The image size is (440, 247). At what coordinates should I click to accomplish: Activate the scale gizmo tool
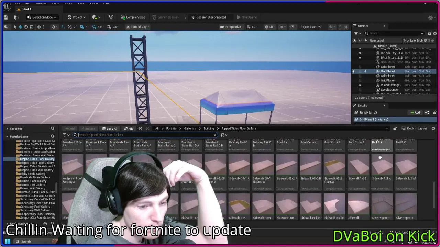click(31, 27)
